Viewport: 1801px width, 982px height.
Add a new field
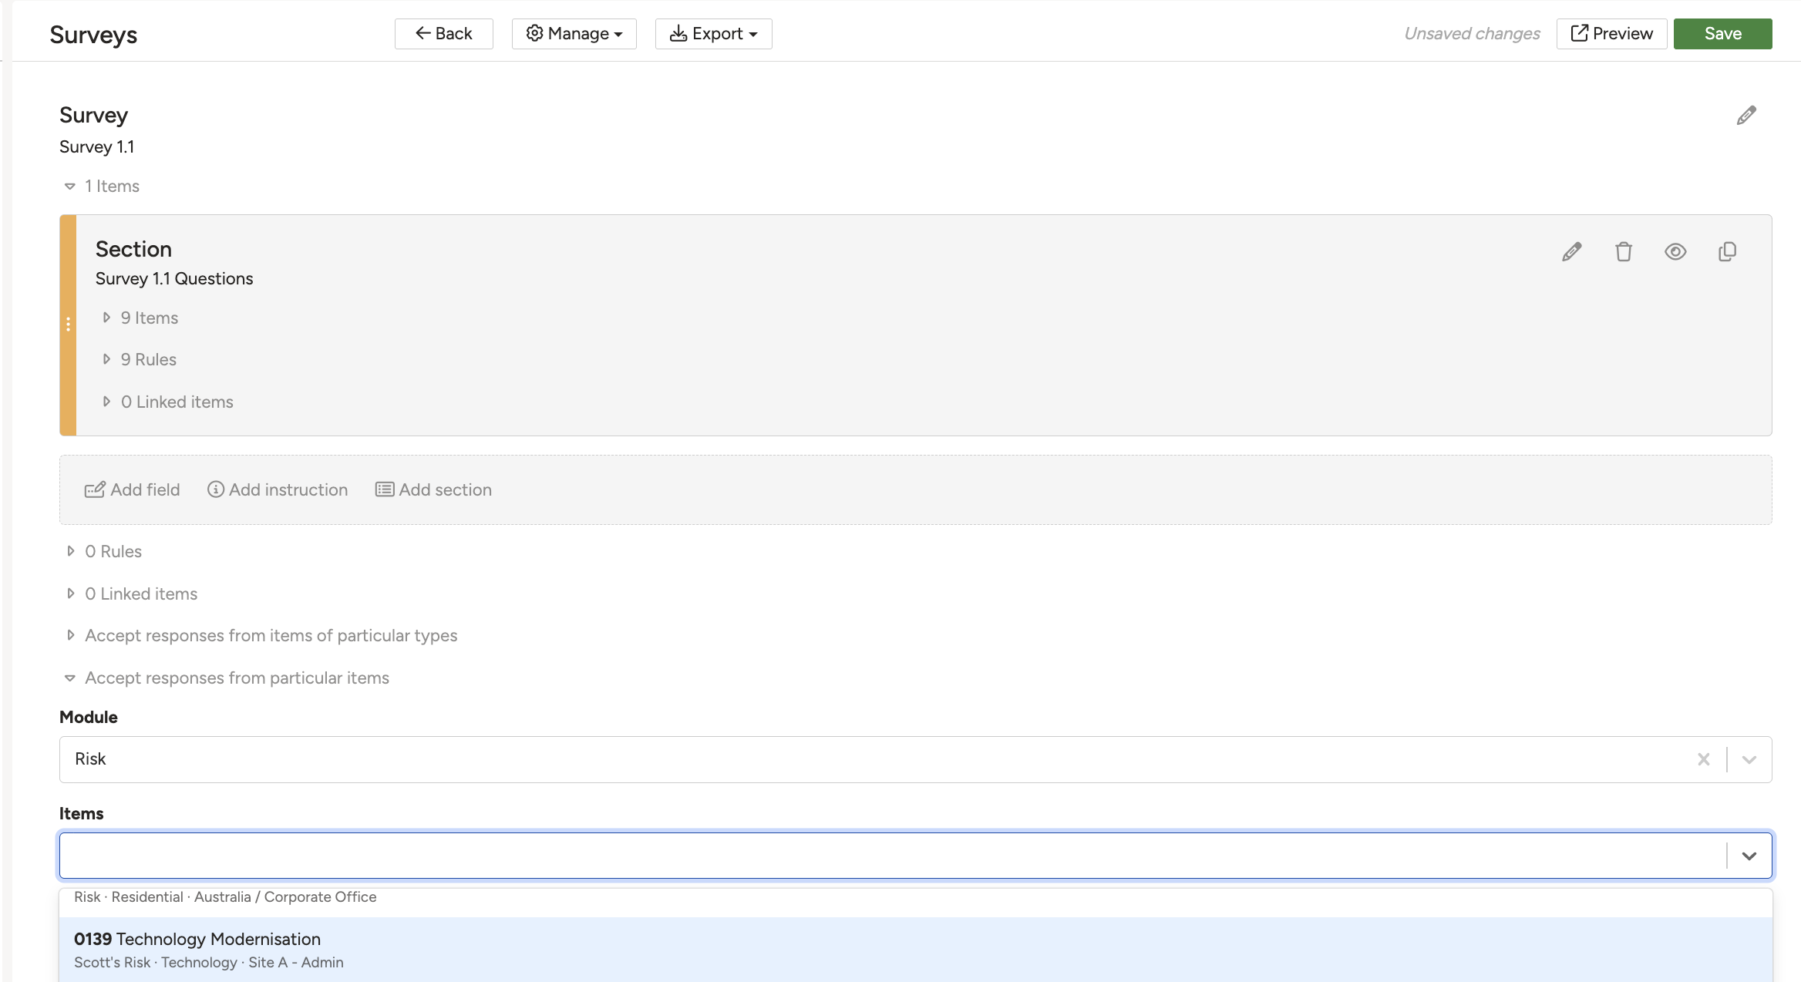(133, 490)
